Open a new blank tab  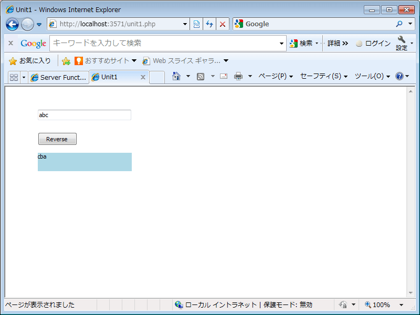coord(157,77)
